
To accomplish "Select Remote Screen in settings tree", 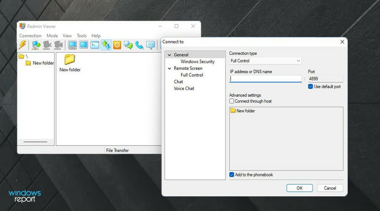I will point(188,68).
